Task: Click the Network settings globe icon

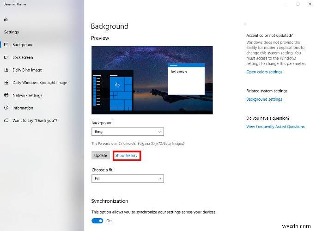Action: click(x=6, y=95)
